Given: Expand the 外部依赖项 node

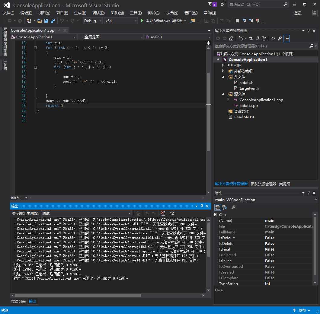Looking at the screenshot, I should click(223, 71).
